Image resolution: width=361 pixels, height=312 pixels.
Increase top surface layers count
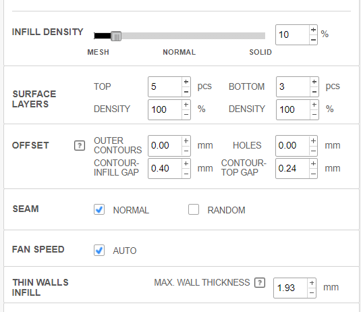(x=186, y=82)
